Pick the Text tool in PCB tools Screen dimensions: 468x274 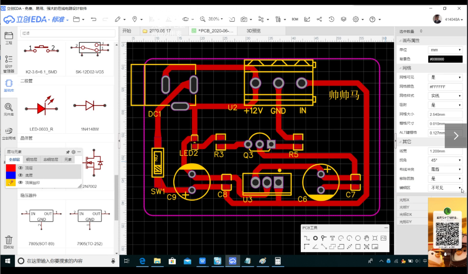332,238
